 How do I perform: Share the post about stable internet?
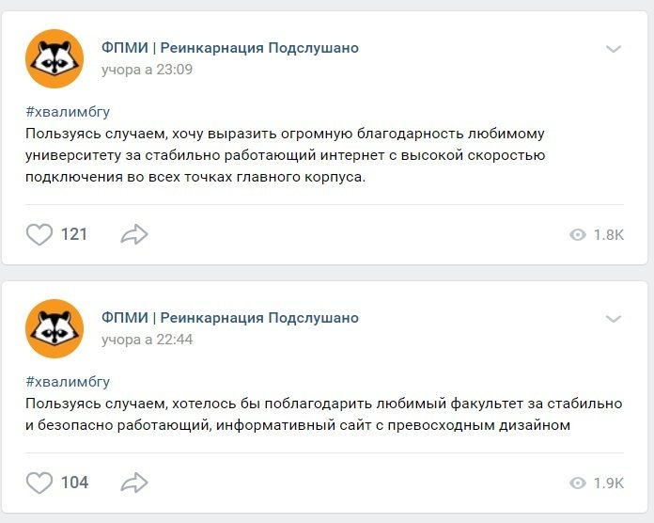point(134,234)
